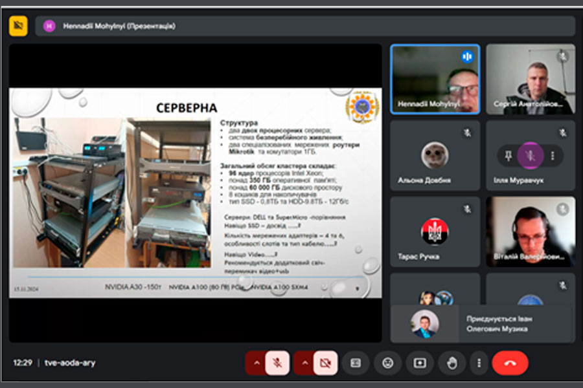Screen dimensions: 583x388
Task: Open the three-dot more options menu
Action: point(479,363)
